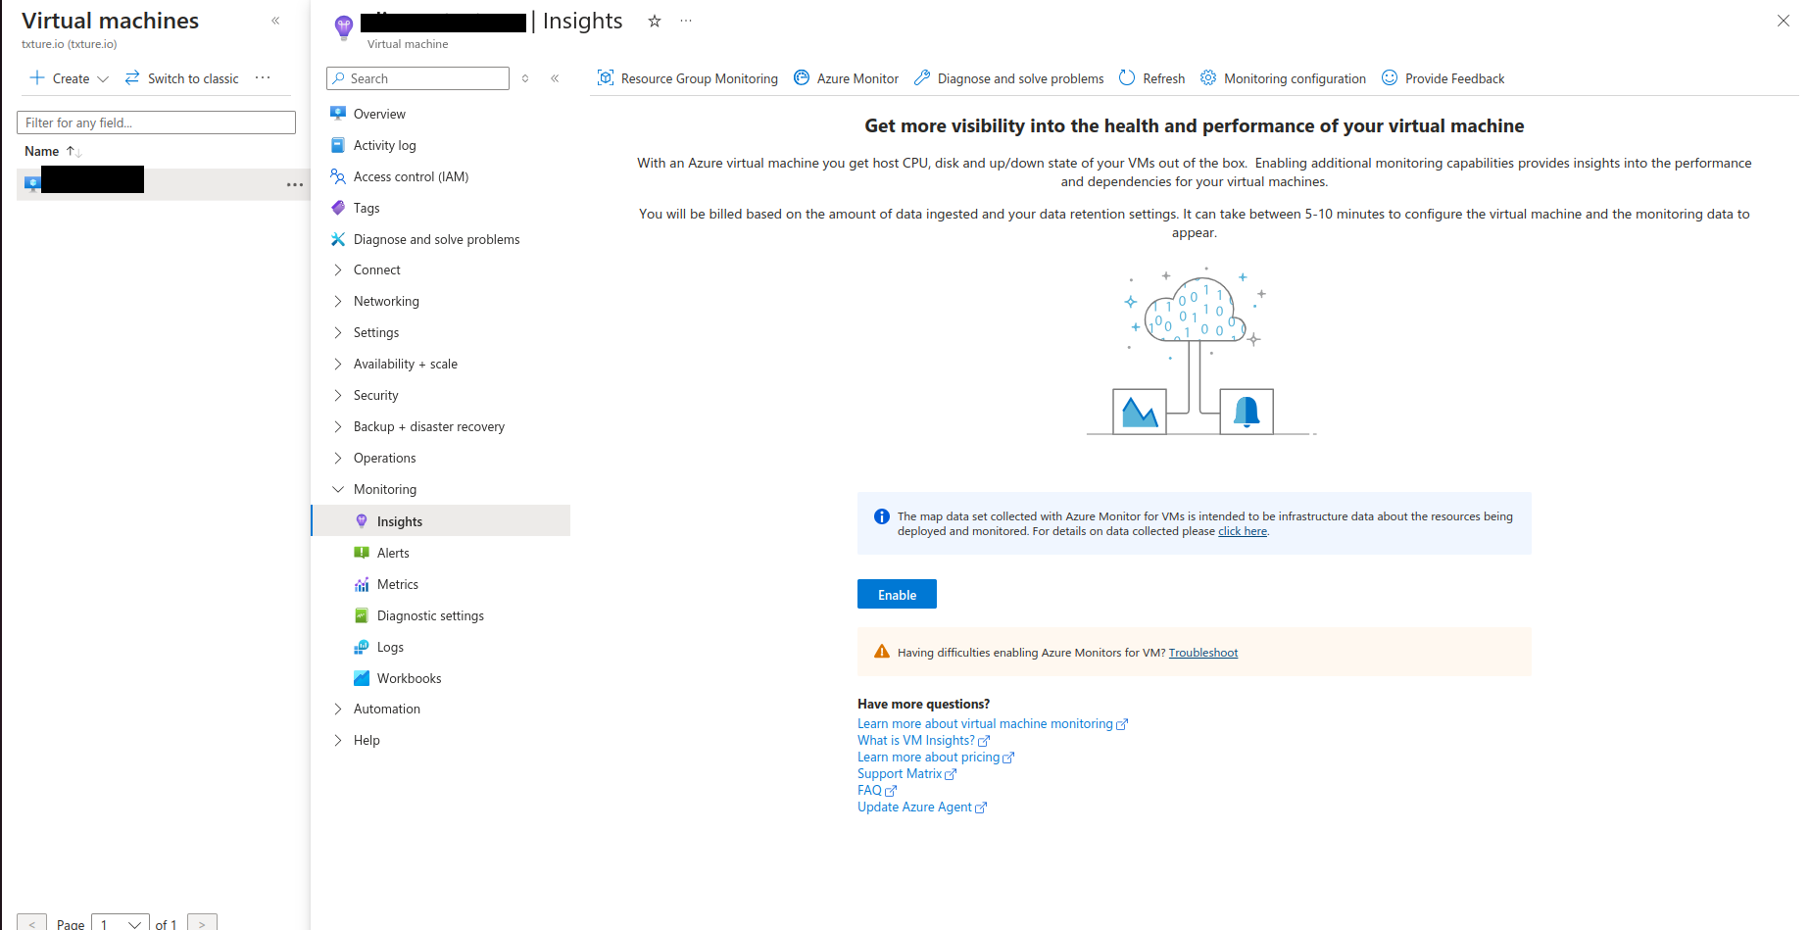Click the Alerts icon under Monitoring
The image size is (1810, 930).
tap(362, 553)
